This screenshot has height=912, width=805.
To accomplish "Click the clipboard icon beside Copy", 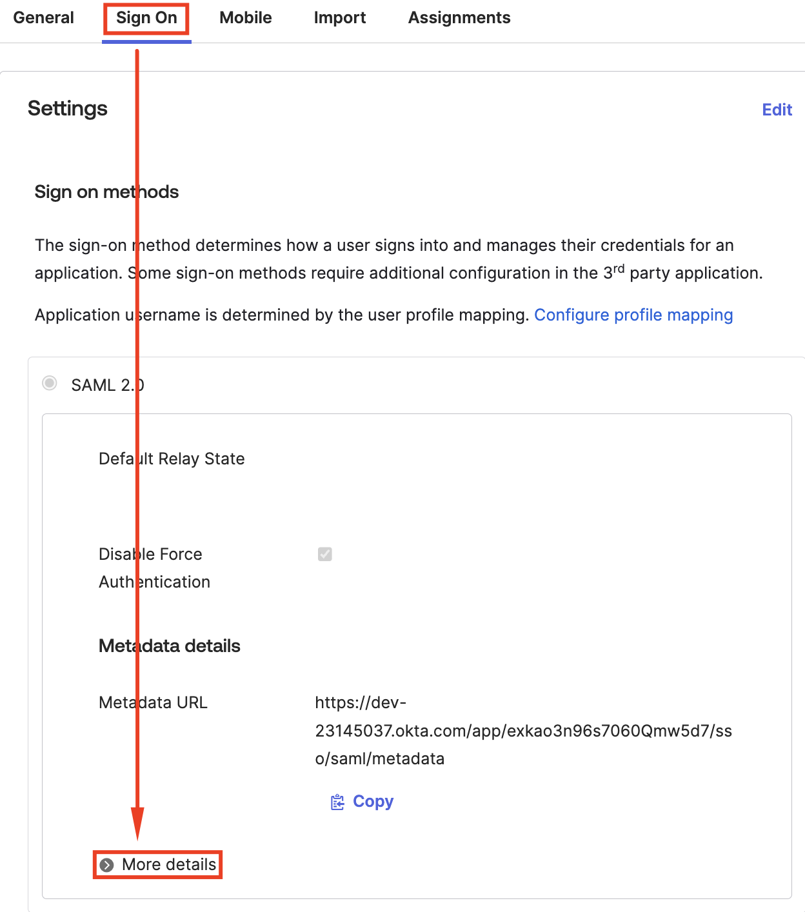I will 337,802.
